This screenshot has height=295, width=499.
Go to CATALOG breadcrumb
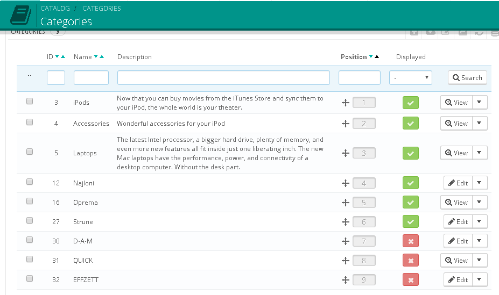pyautogui.click(x=55, y=9)
